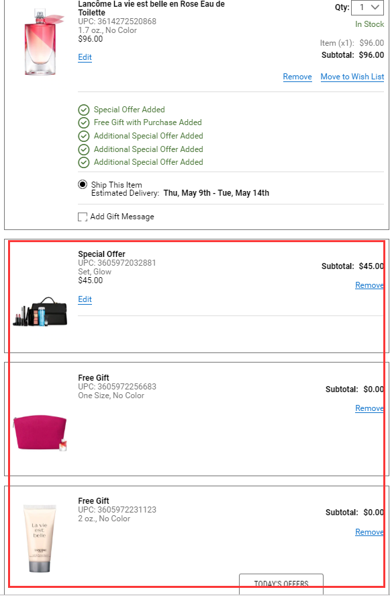Click the green checkmark beside Special Offer Added

83,110
